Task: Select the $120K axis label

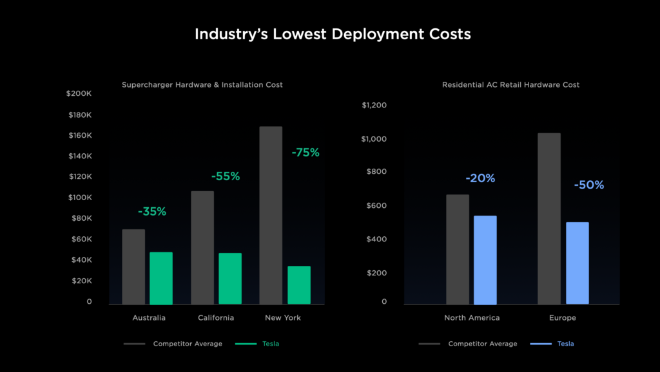Action: (80, 176)
